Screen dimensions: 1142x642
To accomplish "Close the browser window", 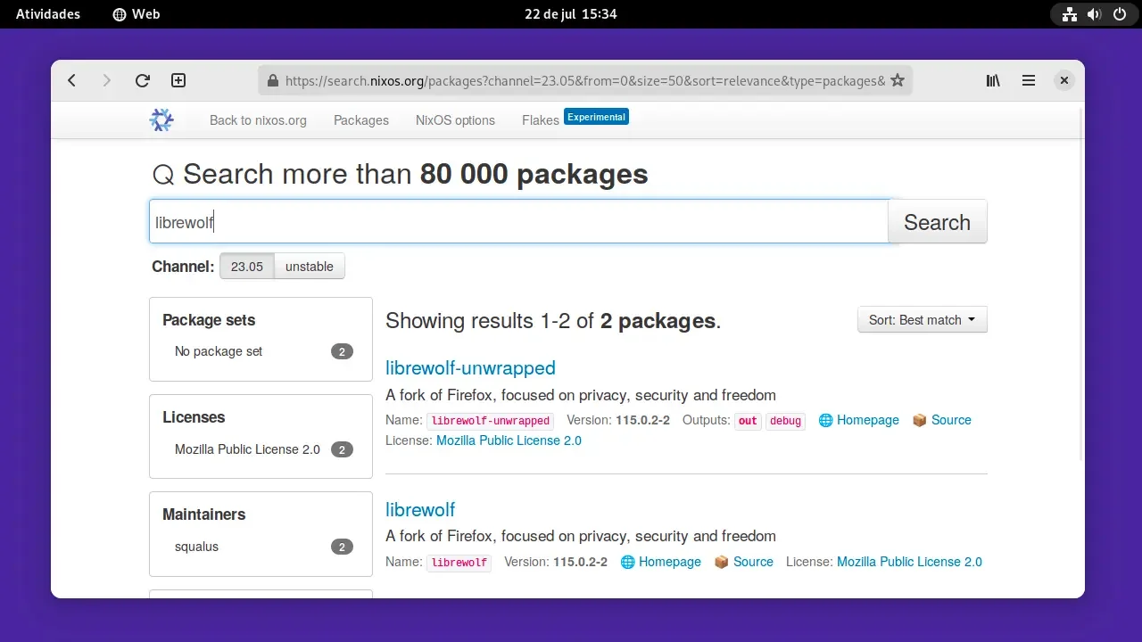I will [1063, 80].
